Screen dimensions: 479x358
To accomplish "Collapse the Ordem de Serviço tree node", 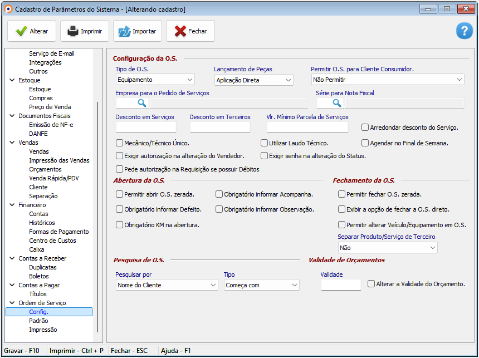I will tap(12, 302).
